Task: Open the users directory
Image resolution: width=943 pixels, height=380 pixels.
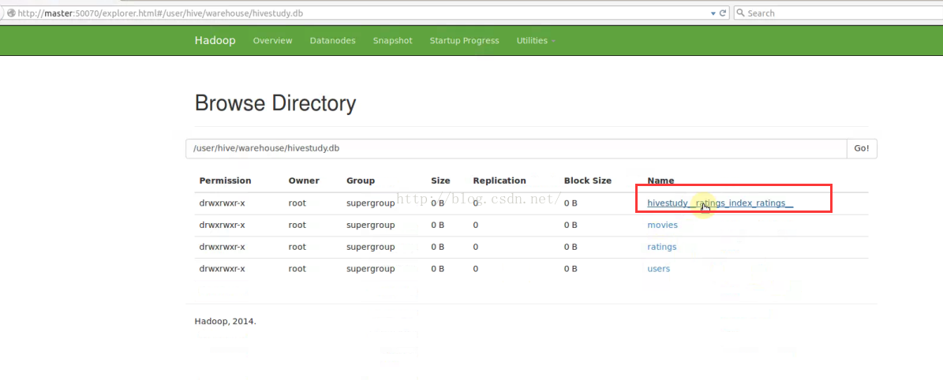Action: (x=659, y=268)
